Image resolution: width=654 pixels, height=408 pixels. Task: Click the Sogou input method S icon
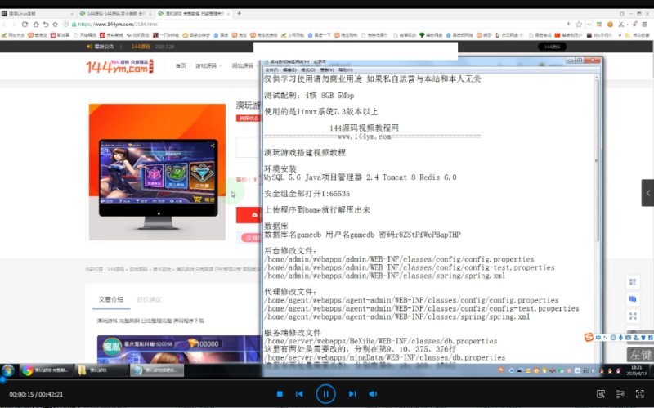[589, 337]
